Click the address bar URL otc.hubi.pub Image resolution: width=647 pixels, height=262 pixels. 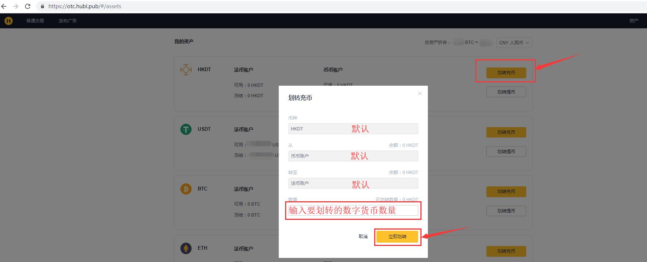[x=85, y=6]
